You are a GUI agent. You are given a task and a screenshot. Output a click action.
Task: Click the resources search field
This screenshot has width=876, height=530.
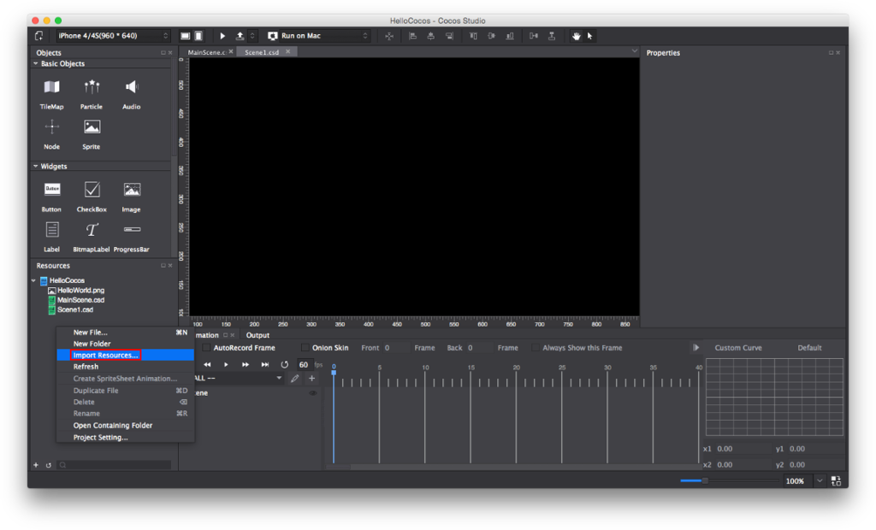(x=115, y=465)
